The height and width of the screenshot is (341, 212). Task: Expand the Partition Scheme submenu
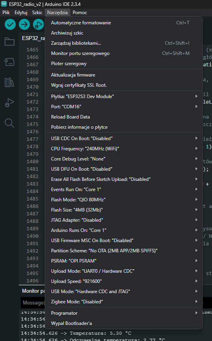(x=124, y=250)
